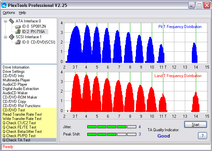212x151 pixels.
Task: Click the SP0812N hard drive icon
Action: tap(18, 27)
